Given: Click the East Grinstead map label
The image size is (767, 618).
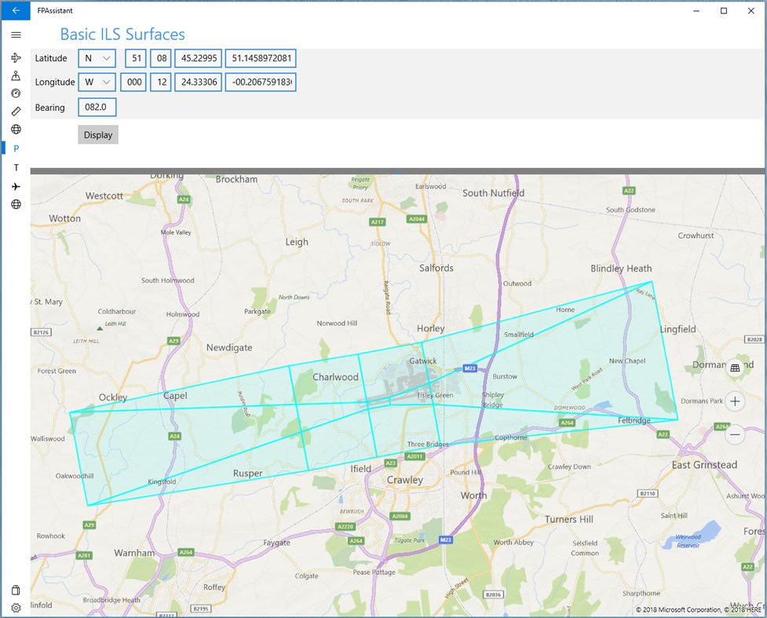Looking at the screenshot, I should pyautogui.click(x=704, y=465).
